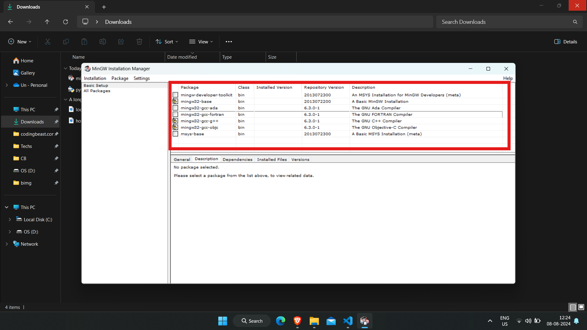Click the Paste icon in Explorer toolbar

coord(84,42)
